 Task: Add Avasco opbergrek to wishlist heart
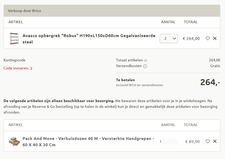pos(208,38)
